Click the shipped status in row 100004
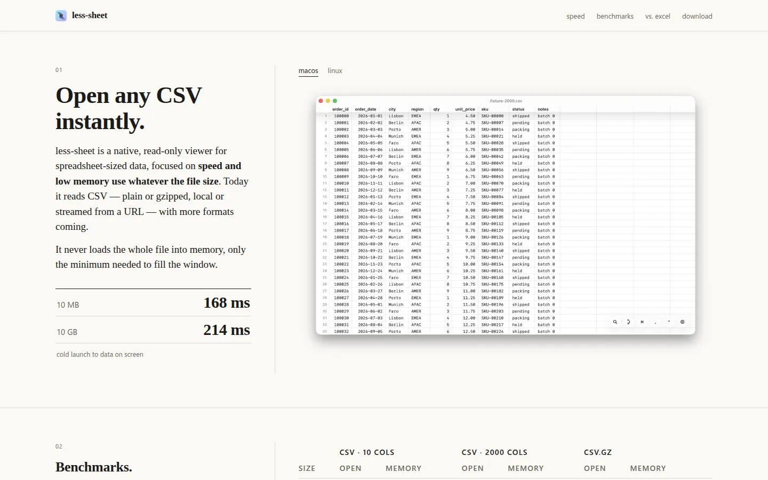 coord(521,143)
